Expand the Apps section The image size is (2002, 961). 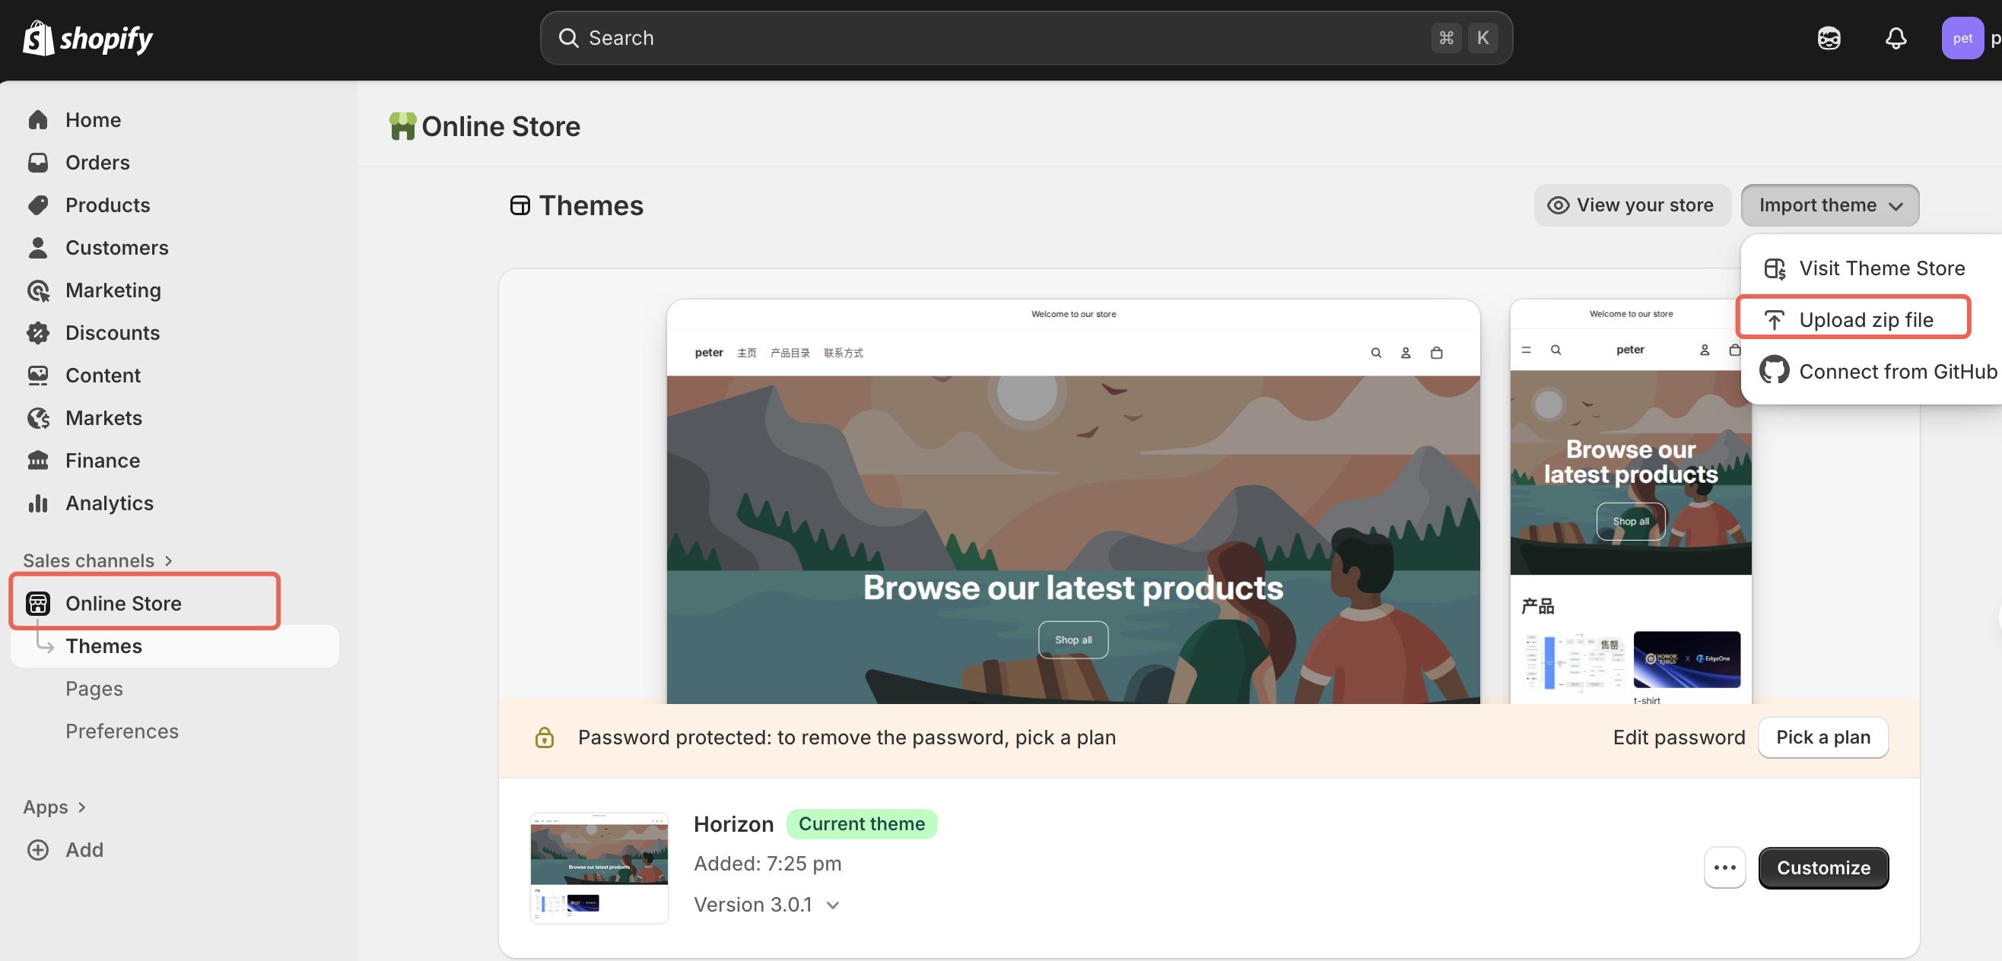pyautogui.click(x=55, y=807)
